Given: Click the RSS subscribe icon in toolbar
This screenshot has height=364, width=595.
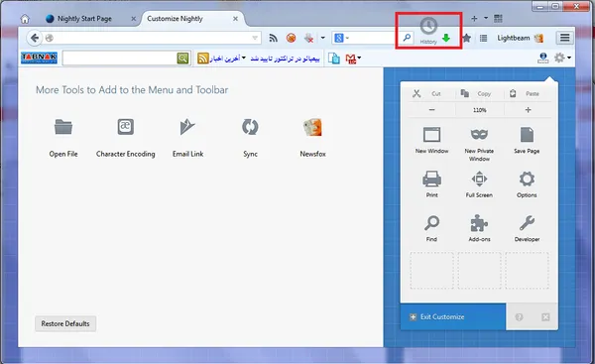Looking at the screenshot, I should pos(274,38).
